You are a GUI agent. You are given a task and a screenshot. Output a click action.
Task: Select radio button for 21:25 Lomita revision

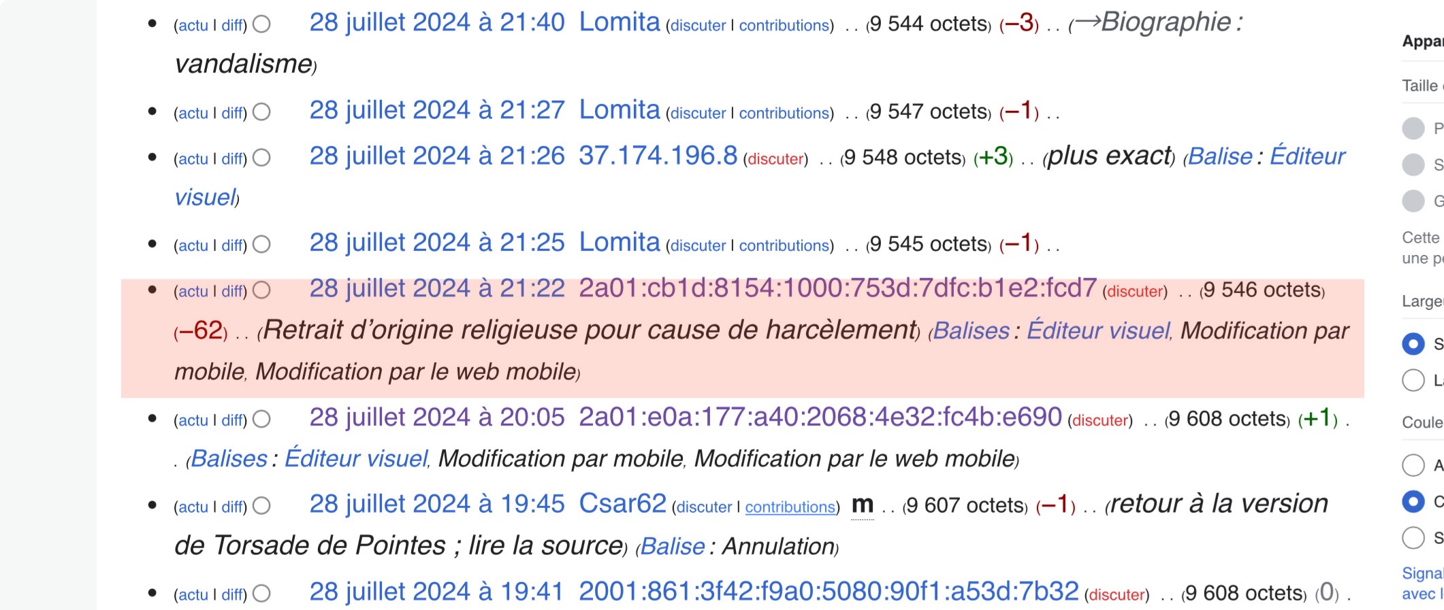click(261, 245)
